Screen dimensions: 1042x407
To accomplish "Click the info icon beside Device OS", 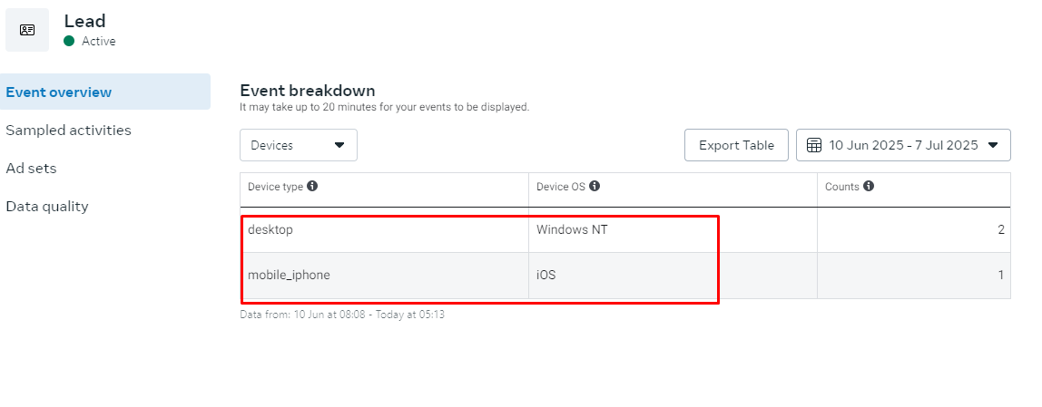I will click(x=595, y=186).
